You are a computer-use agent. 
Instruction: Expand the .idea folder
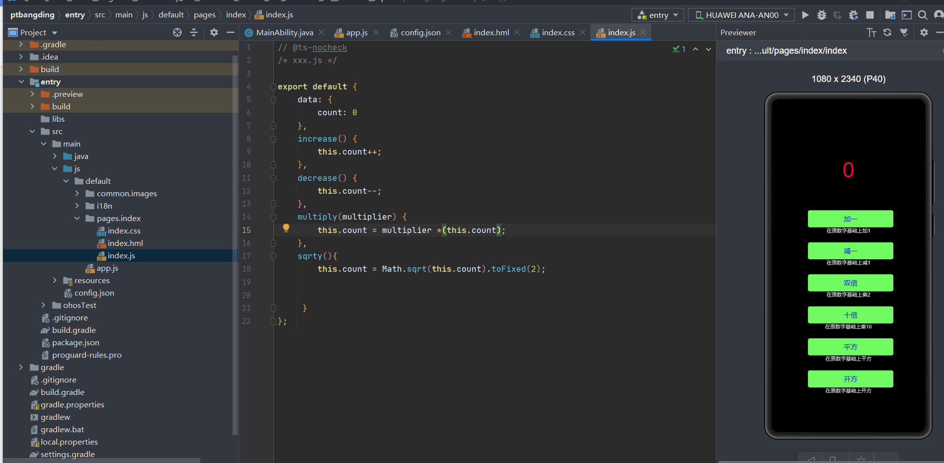click(x=21, y=57)
